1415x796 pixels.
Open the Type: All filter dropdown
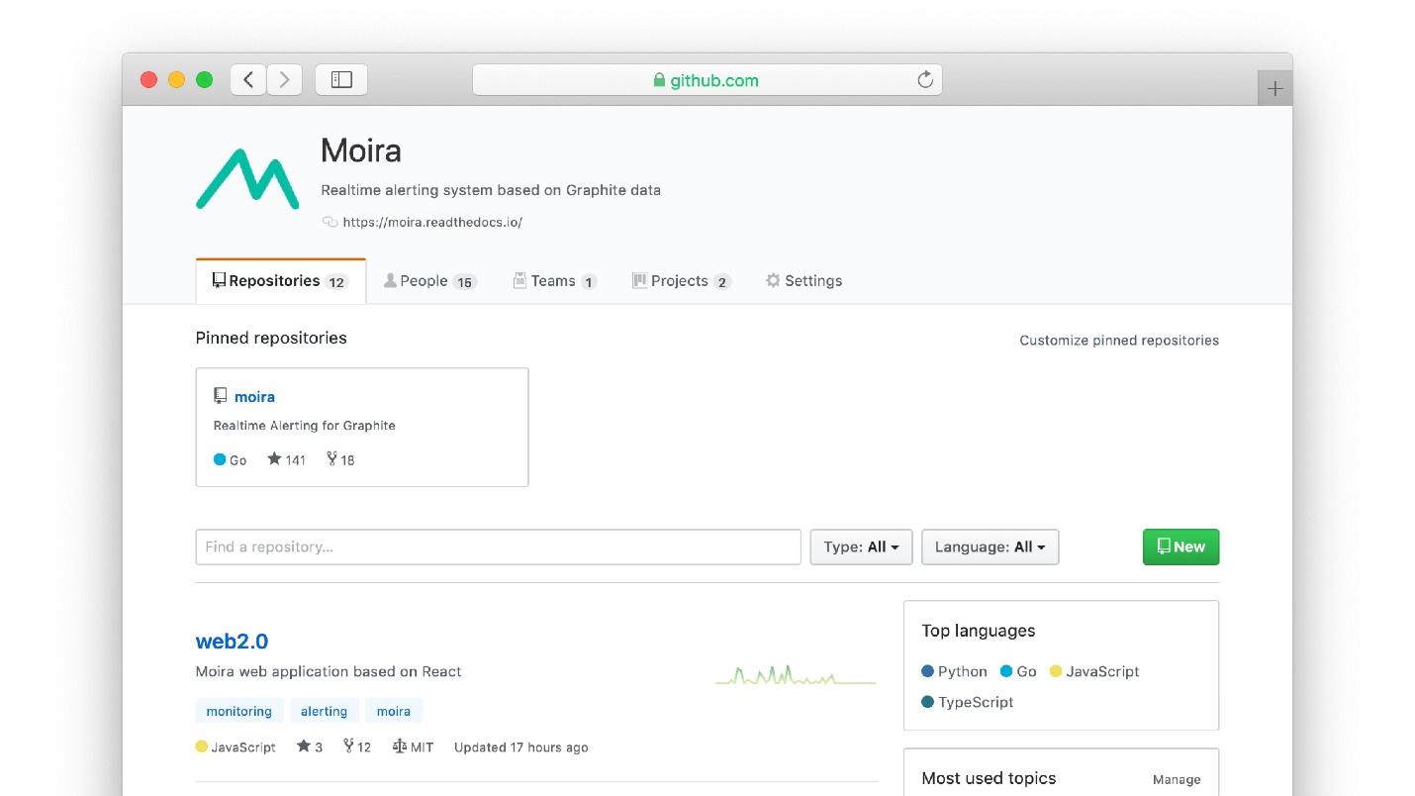[x=861, y=547]
